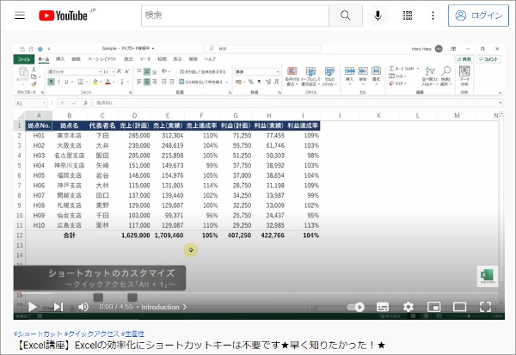Select cell 1,629,000 in total row
The width and height of the screenshot is (516, 355).
(x=135, y=236)
